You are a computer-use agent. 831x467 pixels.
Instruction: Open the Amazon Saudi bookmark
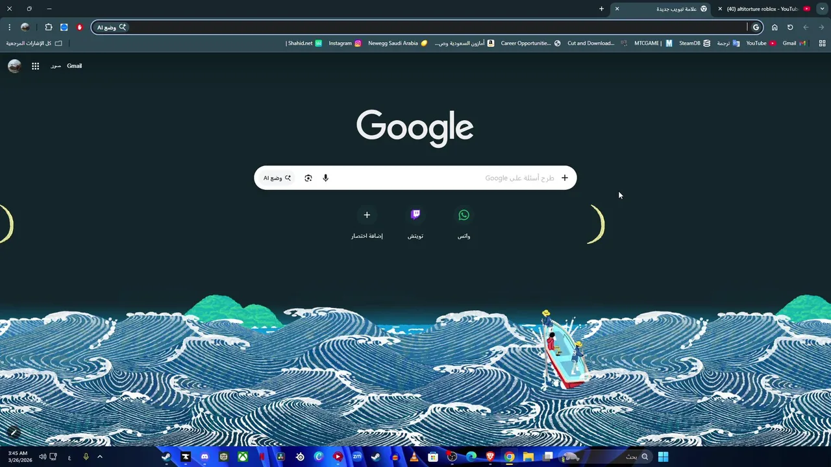464,43
